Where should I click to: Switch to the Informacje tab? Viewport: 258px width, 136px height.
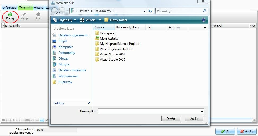point(10,8)
